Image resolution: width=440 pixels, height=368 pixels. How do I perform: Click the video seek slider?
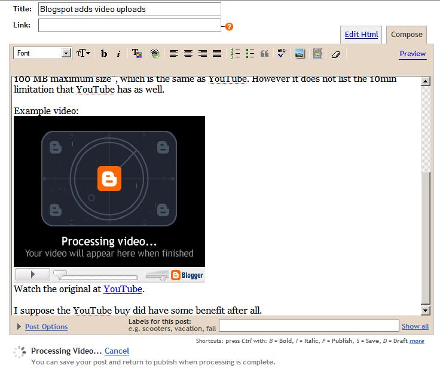96,275
